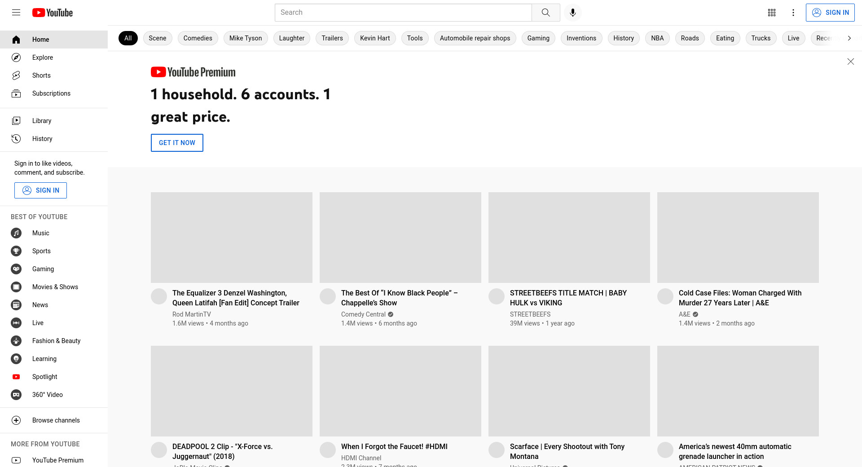Viewport: 862px width, 467px height.
Task: Open Cold Case Files video title
Action: (740, 298)
